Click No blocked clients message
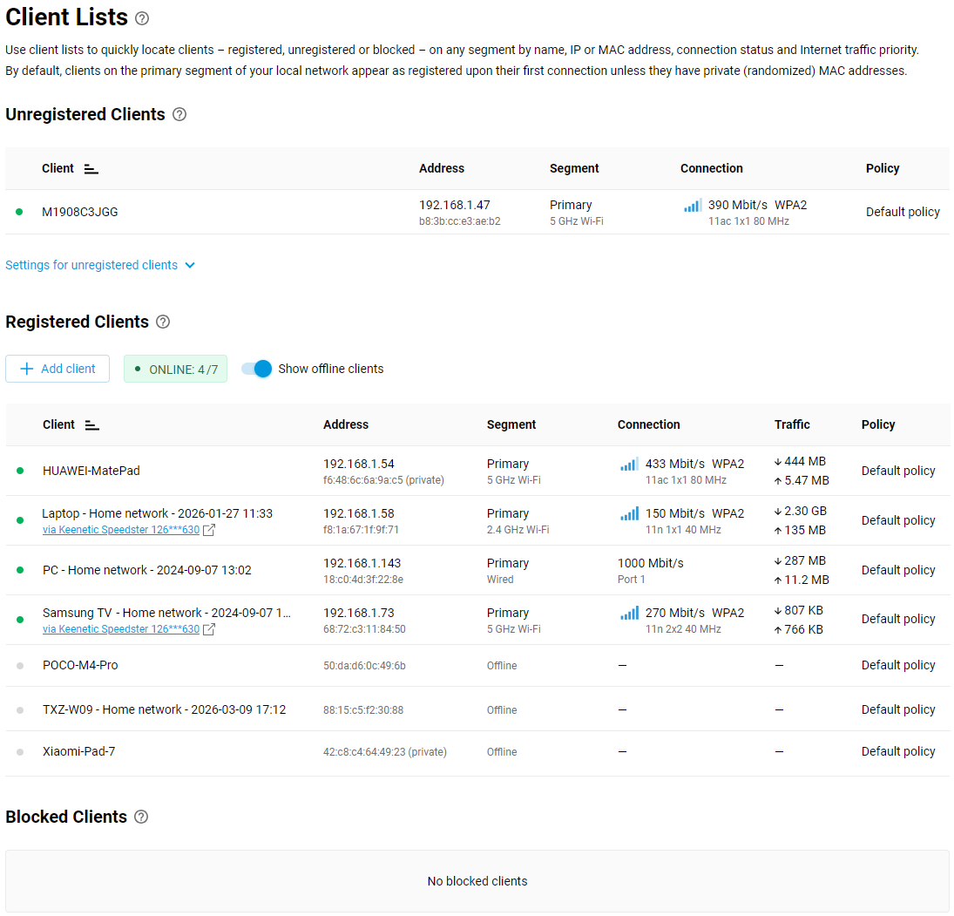This screenshot has height=916, width=954. 477,881
